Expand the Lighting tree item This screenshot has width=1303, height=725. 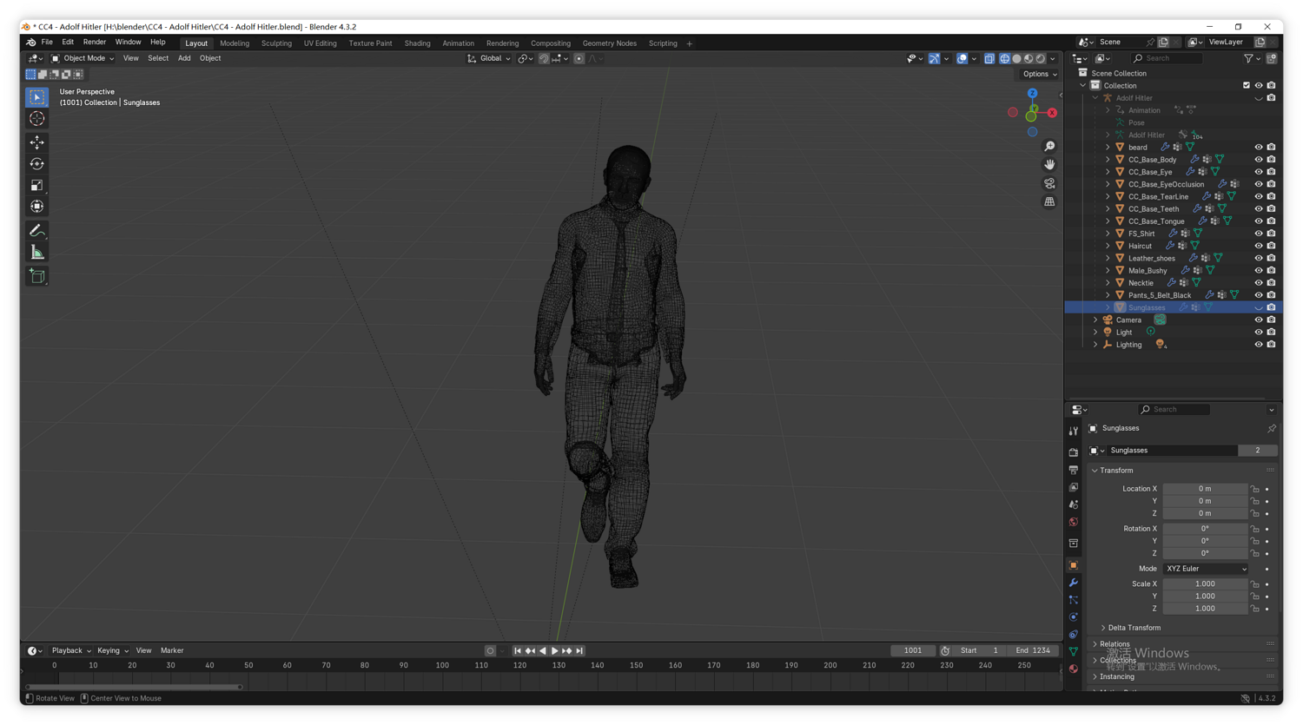point(1095,345)
